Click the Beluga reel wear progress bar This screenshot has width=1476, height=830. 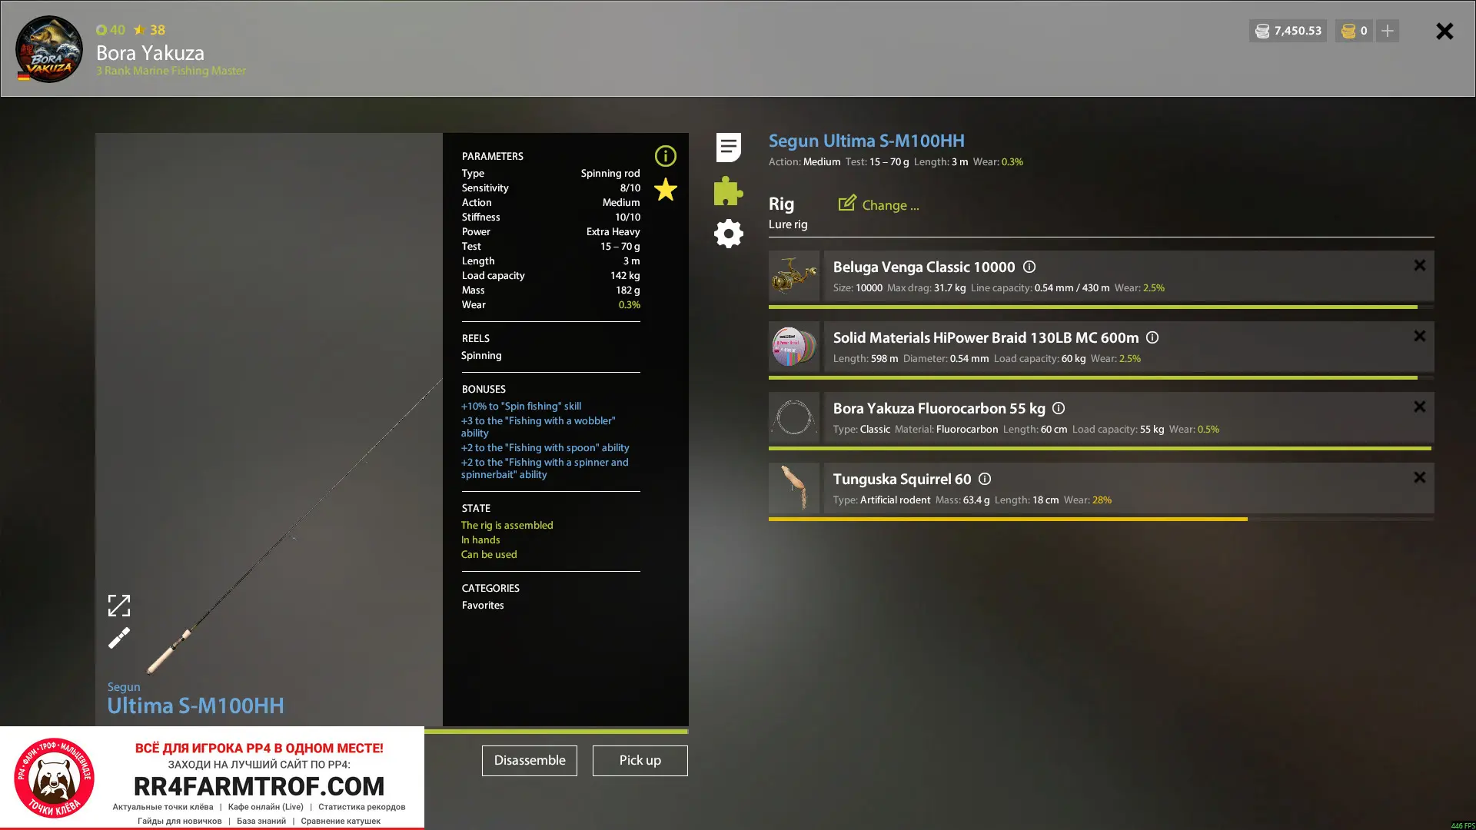(x=1101, y=307)
